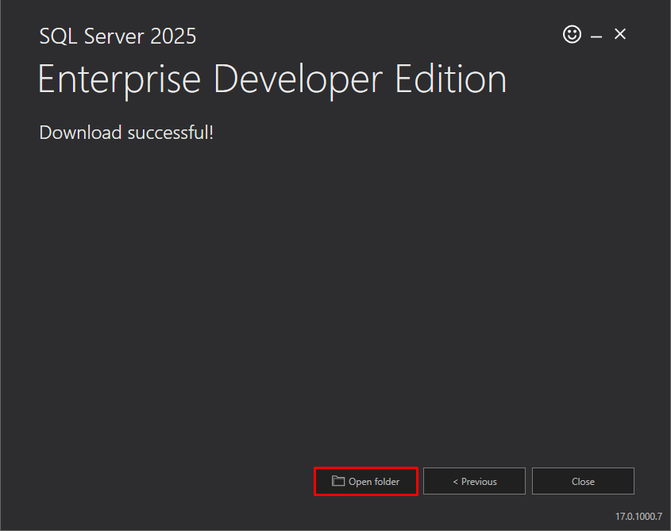Select the Previous label text
The height and width of the screenshot is (531, 671).
[x=479, y=482]
